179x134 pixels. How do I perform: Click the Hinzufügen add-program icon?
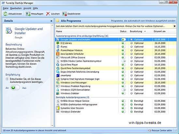pos(28,14)
